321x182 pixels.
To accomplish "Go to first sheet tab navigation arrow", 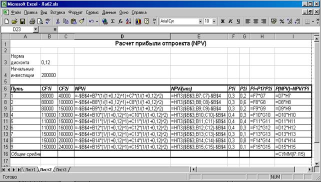I will click(3, 169).
